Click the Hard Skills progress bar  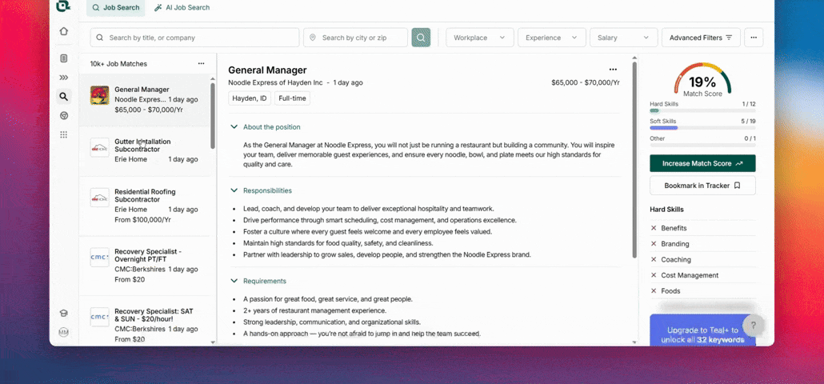click(702, 111)
